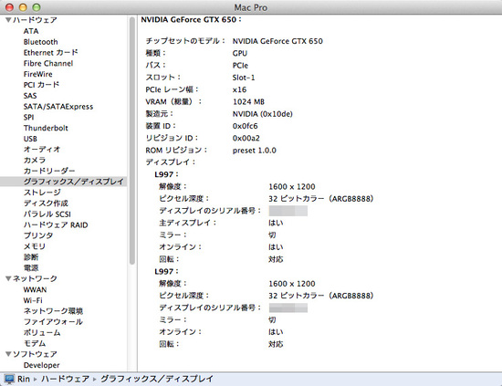This screenshot has width=502, height=386.
Task: Select USB in the sidebar
Action: (x=30, y=139)
